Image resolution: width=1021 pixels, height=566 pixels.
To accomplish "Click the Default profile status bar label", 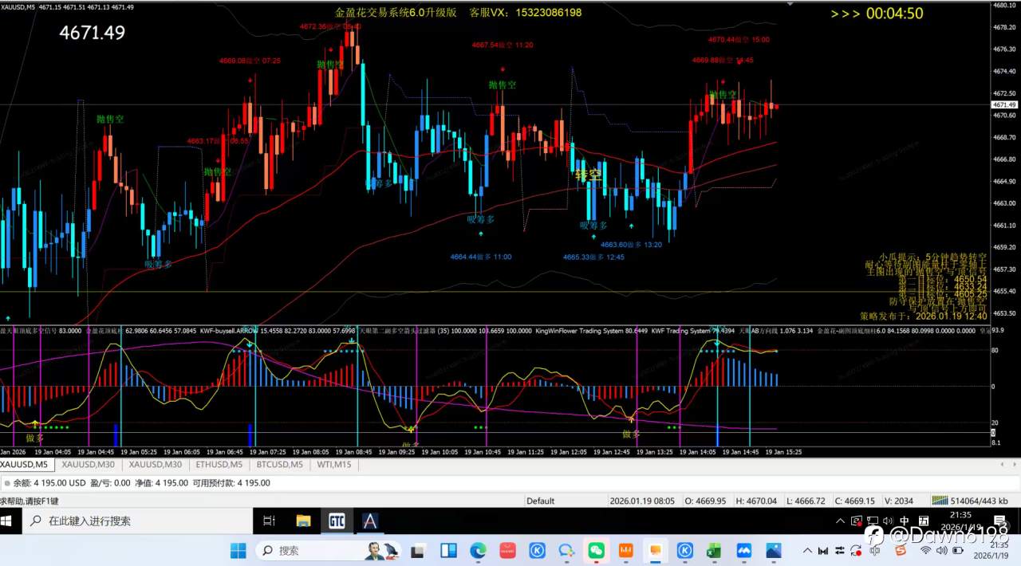I will coord(540,501).
